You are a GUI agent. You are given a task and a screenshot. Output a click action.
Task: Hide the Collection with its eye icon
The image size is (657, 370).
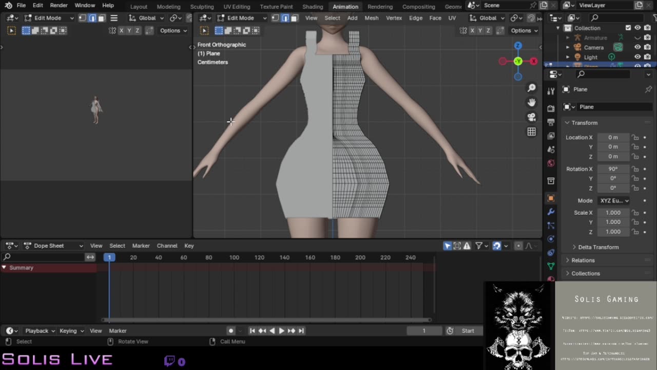[637, 28]
